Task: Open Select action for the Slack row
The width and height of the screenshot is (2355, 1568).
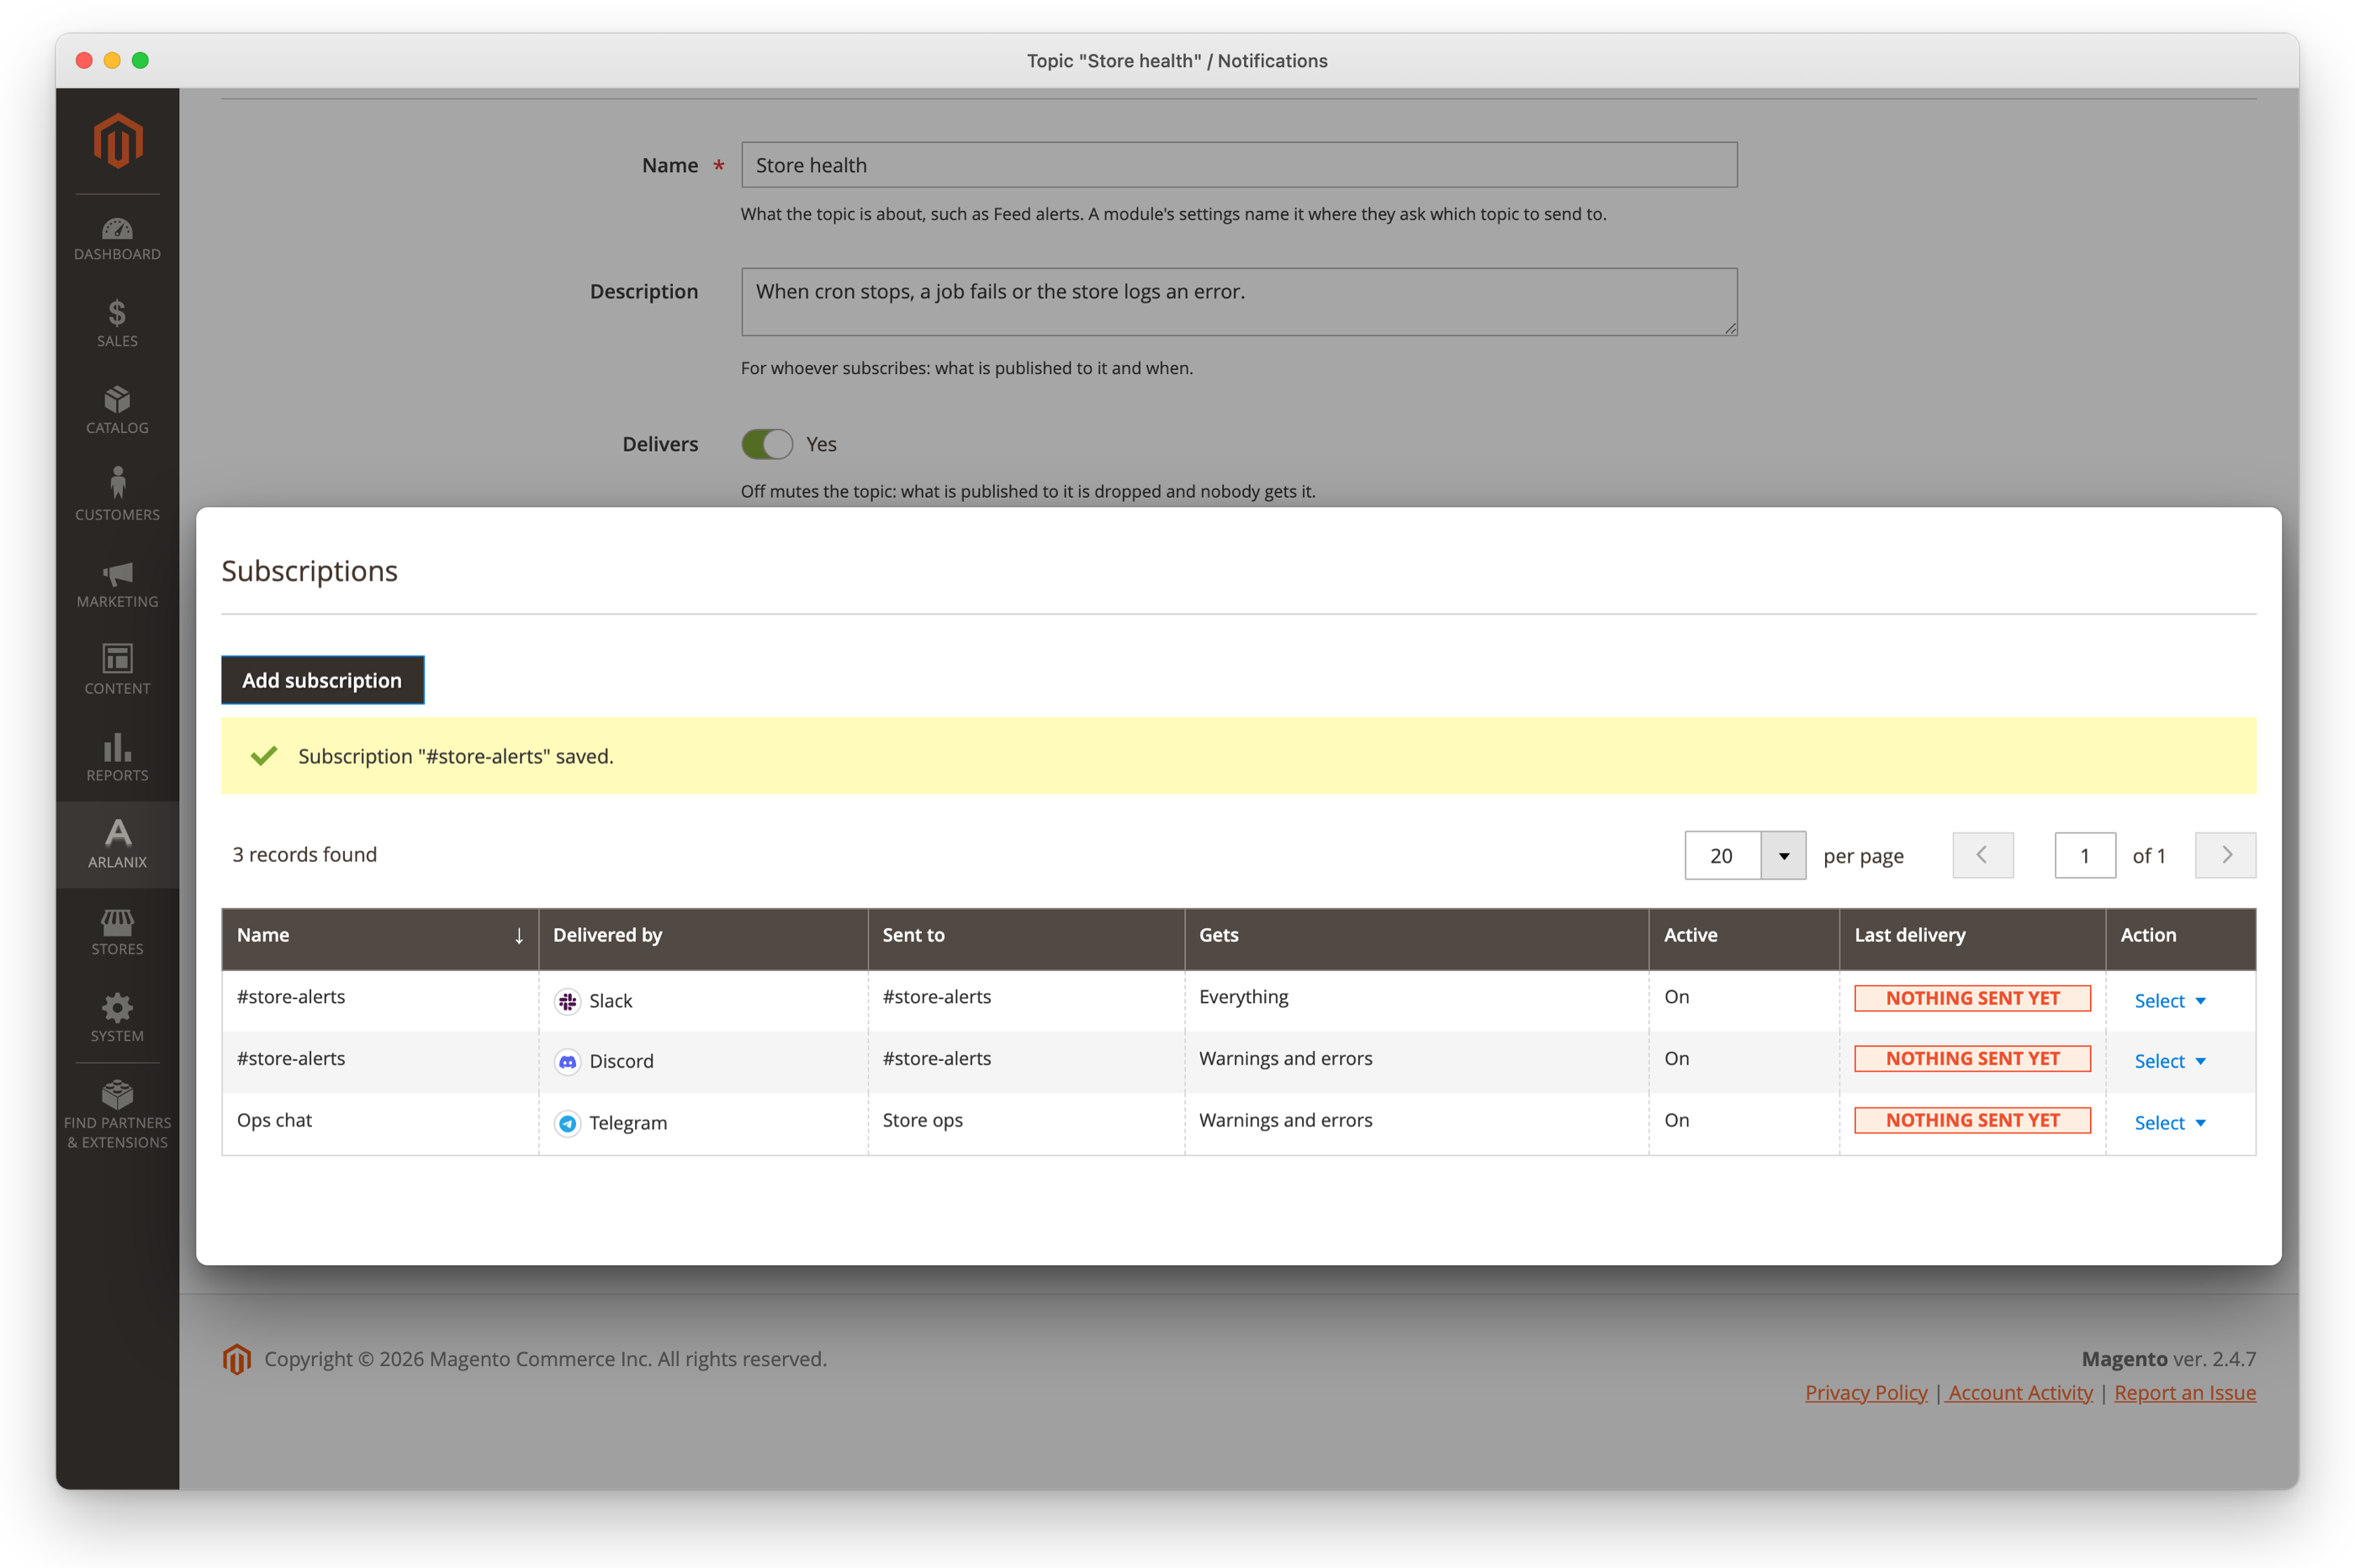Action: (x=2170, y=1001)
